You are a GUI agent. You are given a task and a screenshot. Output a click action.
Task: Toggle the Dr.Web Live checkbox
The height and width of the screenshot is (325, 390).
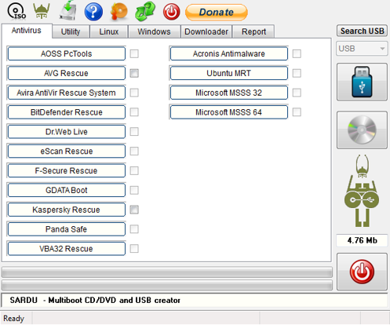point(134,132)
